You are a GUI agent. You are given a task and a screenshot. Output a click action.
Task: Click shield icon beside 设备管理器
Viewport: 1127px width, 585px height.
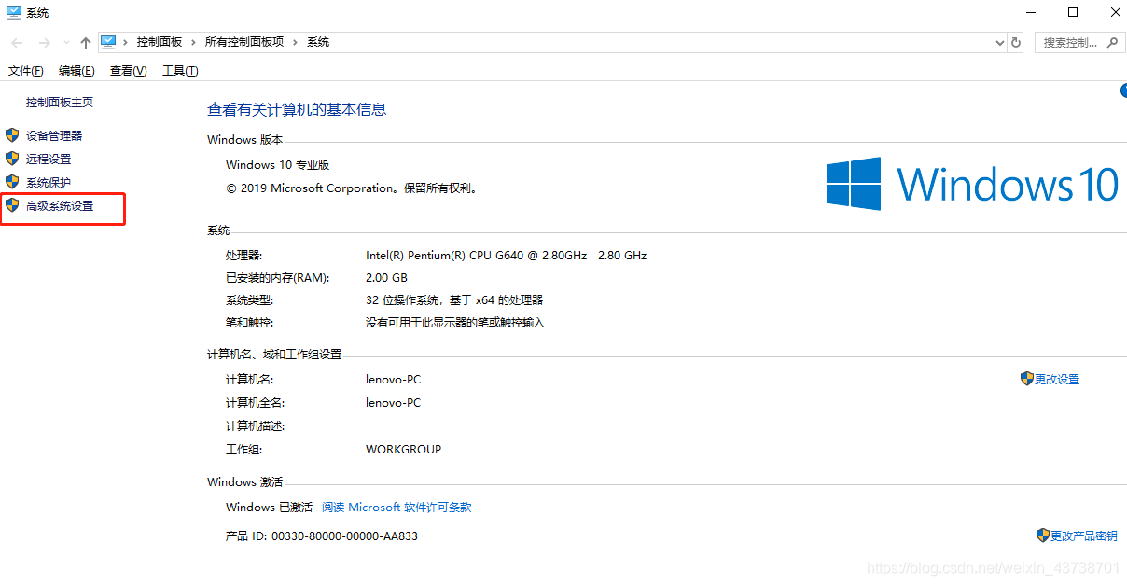point(12,135)
